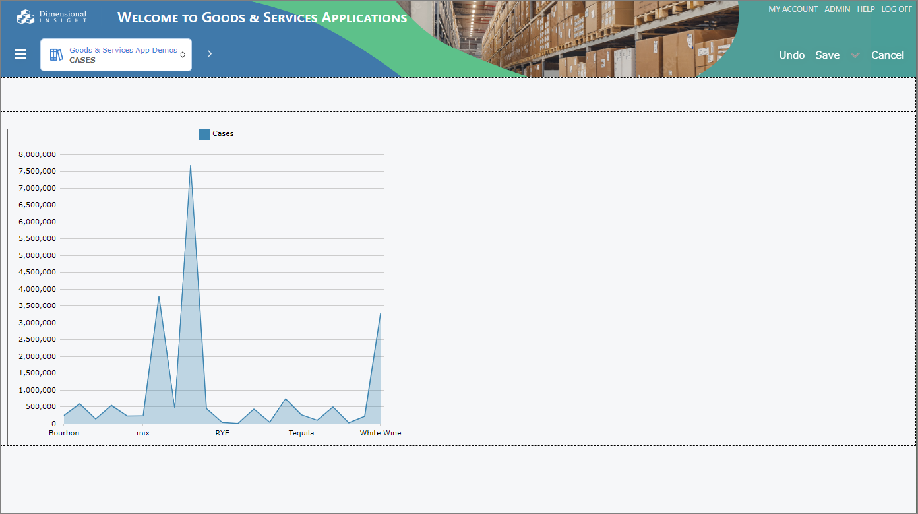This screenshot has height=514, width=918.
Task: Click LOG OFF link
Action: pos(897,9)
